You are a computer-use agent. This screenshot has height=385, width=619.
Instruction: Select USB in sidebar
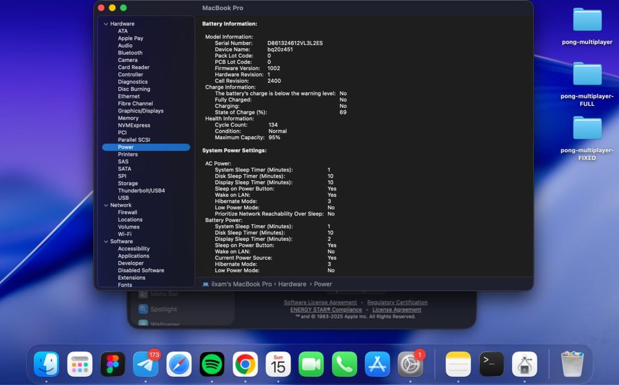tap(123, 198)
